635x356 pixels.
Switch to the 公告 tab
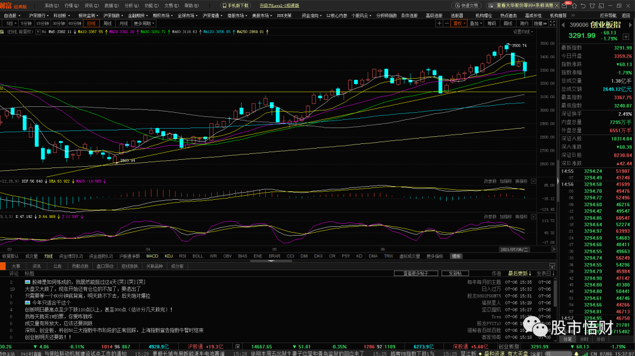(x=58, y=266)
